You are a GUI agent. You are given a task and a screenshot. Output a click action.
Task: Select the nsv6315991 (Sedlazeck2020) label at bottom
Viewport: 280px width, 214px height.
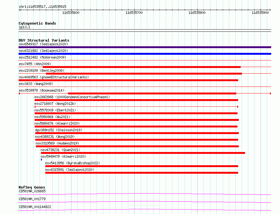(x=70, y=170)
